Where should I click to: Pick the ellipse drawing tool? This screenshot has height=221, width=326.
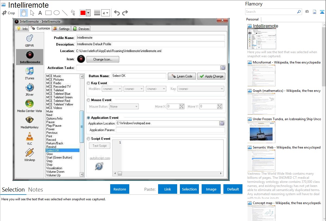[57, 13]
